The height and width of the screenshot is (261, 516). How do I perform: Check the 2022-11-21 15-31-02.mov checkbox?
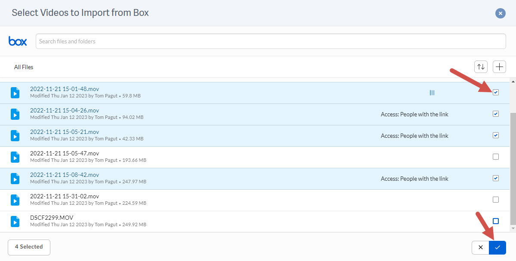click(495, 200)
